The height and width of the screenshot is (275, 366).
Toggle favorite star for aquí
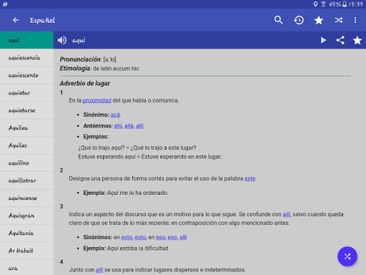(x=357, y=40)
